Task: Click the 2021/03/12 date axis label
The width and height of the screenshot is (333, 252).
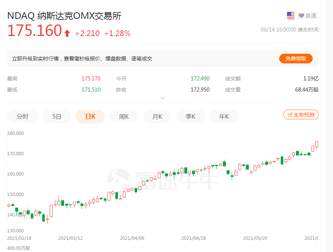Action: coord(70,238)
